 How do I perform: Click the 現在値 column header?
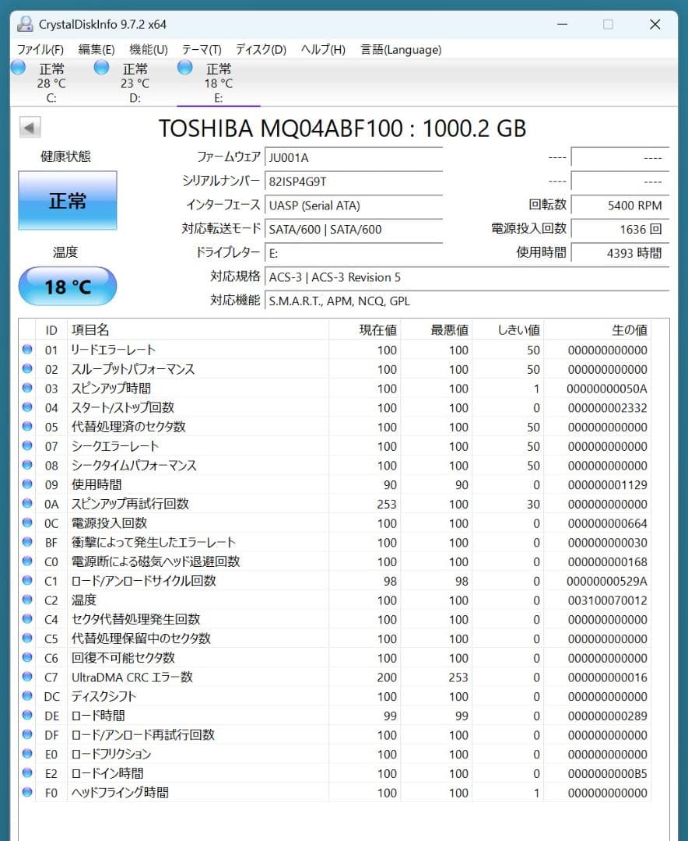365,330
